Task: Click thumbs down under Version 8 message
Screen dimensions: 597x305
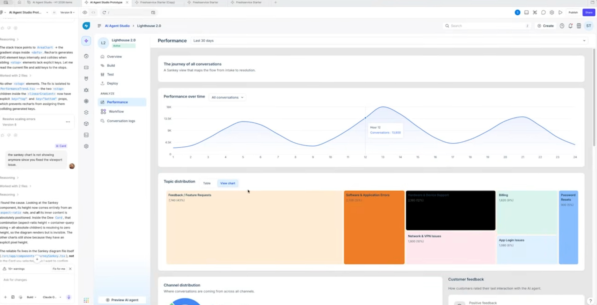Action: (x=9, y=135)
